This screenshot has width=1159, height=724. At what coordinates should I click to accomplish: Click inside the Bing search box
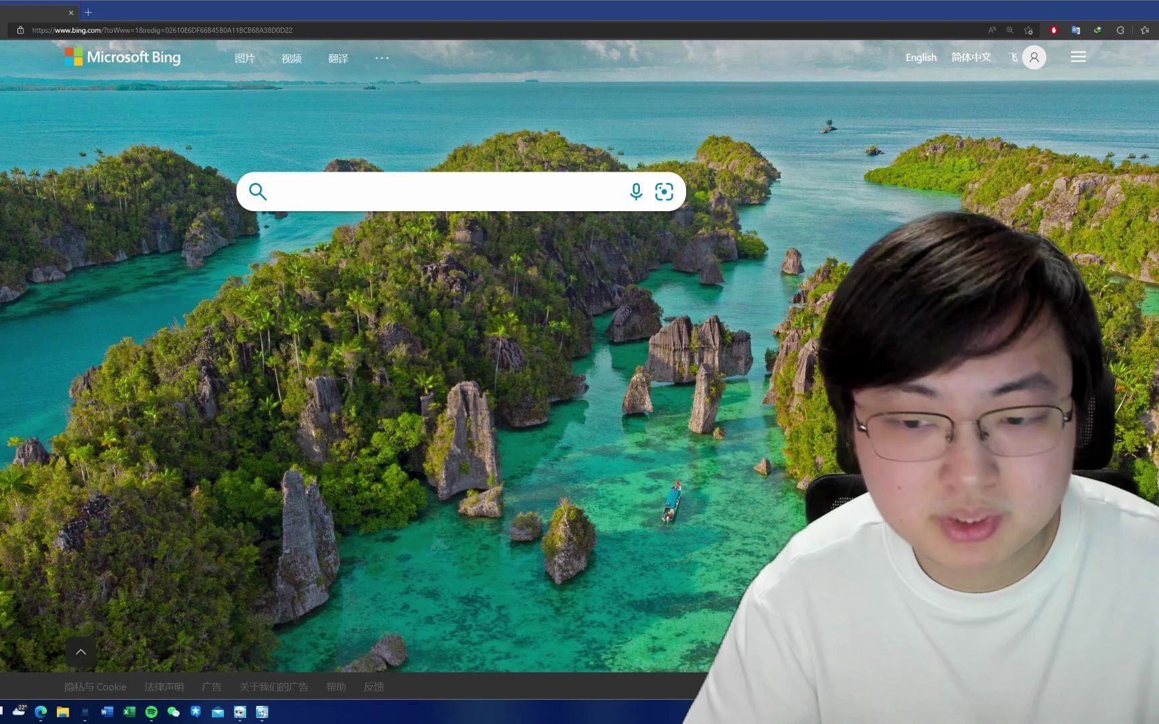[x=443, y=192]
